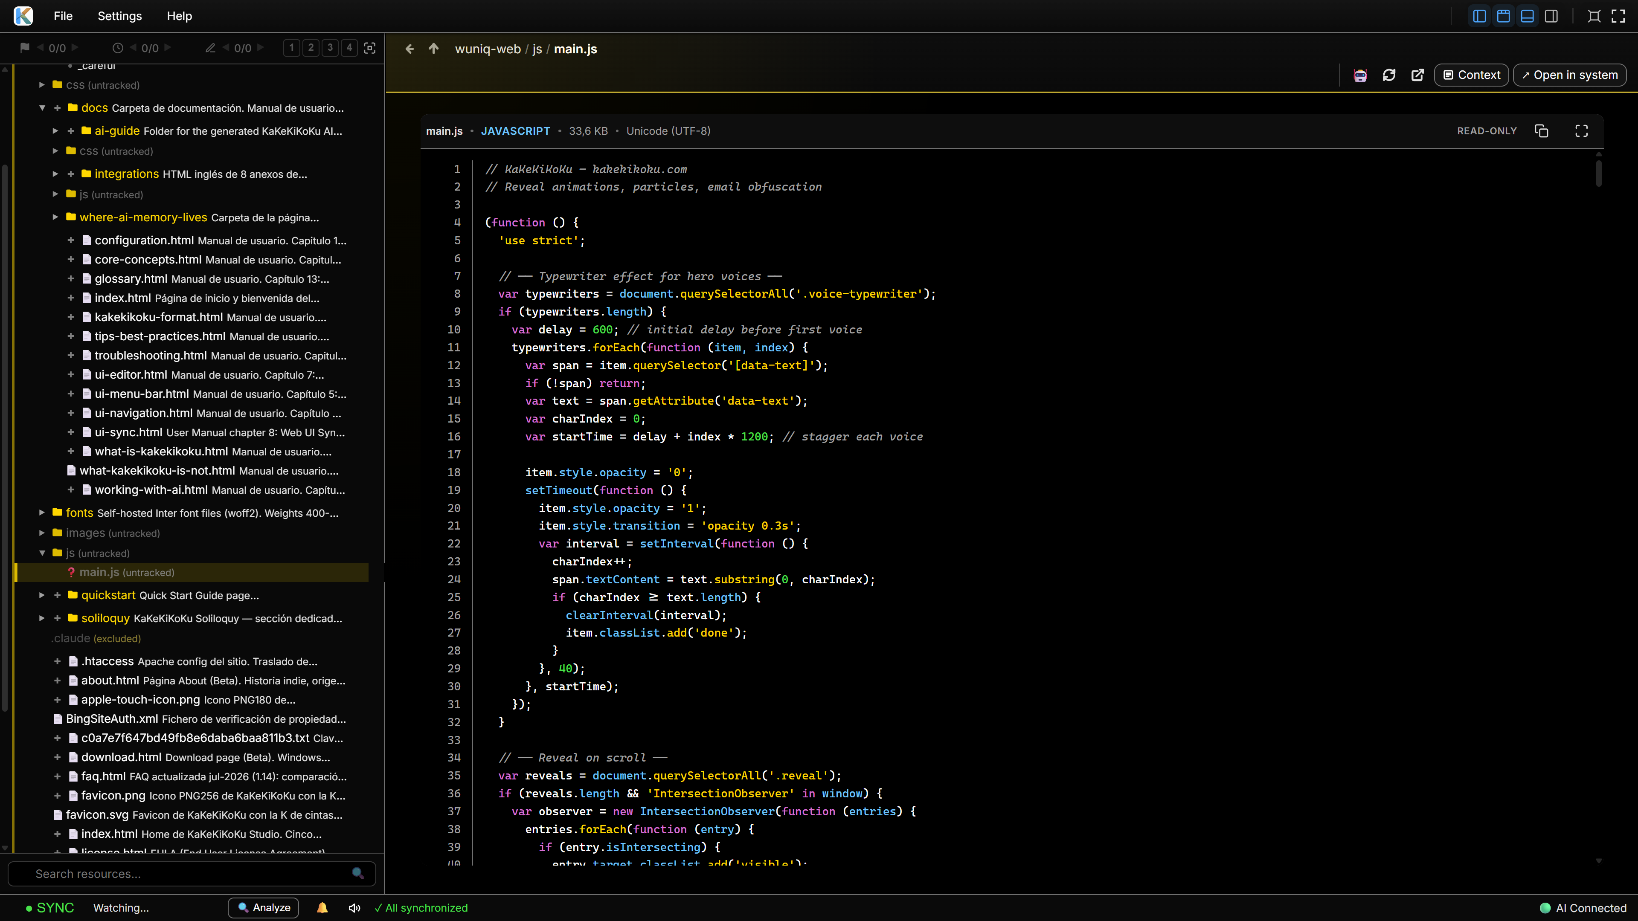Select tree depth level 2 button
Viewport: 1638px width, 921px height.
coord(311,48)
